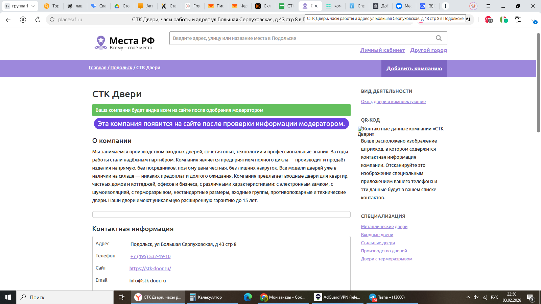Switch to the Мес messenger tab
The image size is (541, 304).
coord(404,6)
